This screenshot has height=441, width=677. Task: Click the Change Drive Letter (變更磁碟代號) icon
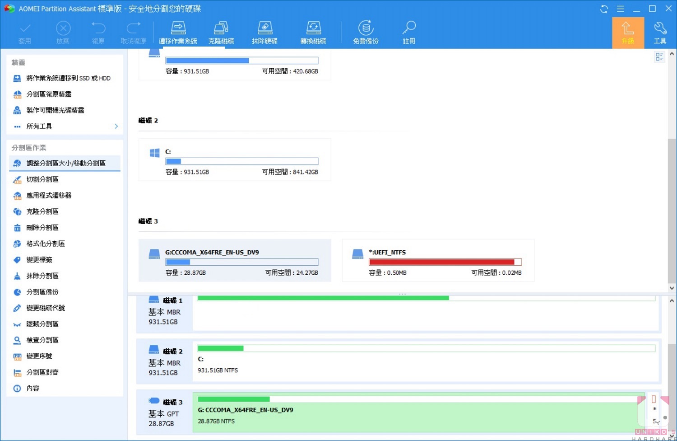pos(17,308)
